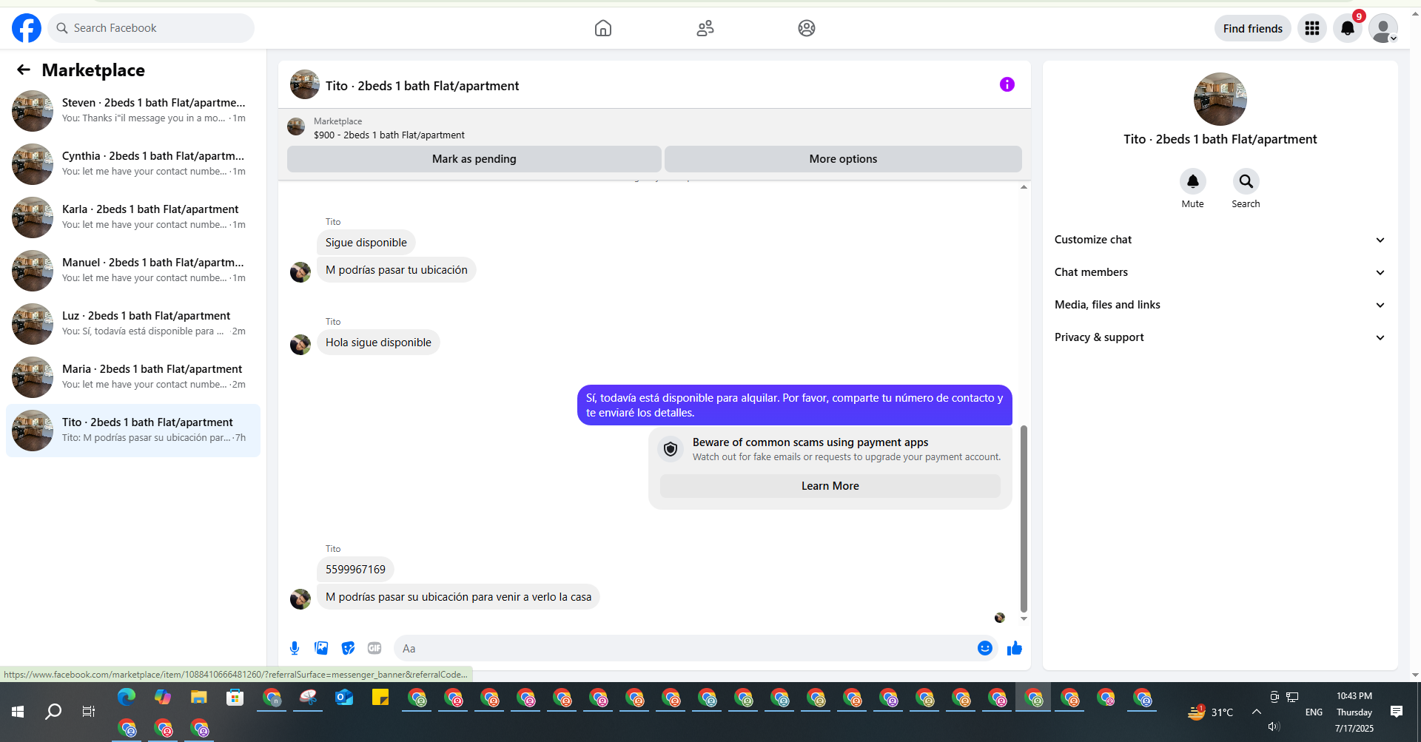The height and width of the screenshot is (742, 1421).
Task: Open Maria's apartment conversation
Action: [x=133, y=377]
